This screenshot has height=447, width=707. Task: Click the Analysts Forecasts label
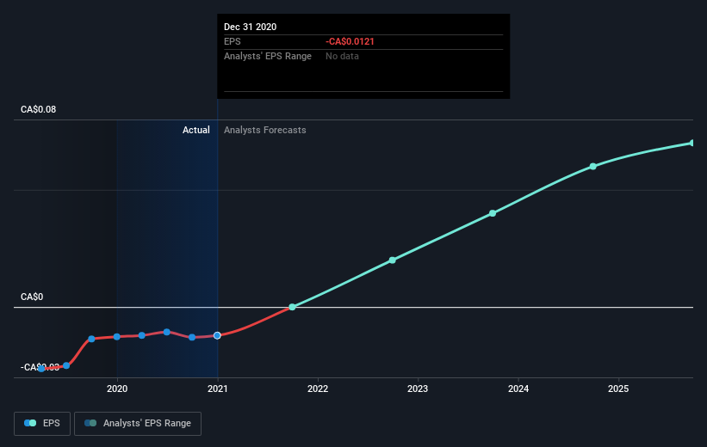point(265,130)
